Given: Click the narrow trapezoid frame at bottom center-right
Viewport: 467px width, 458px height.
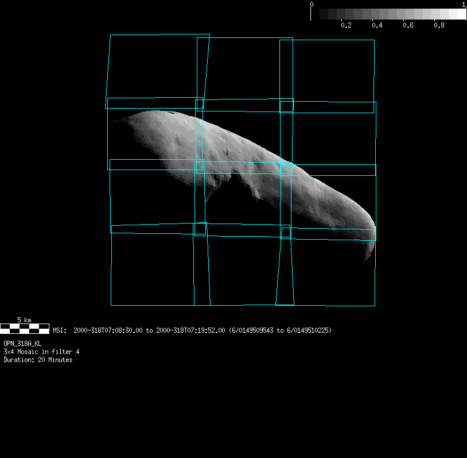Looking at the screenshot, I should click(x=285, y=270).
